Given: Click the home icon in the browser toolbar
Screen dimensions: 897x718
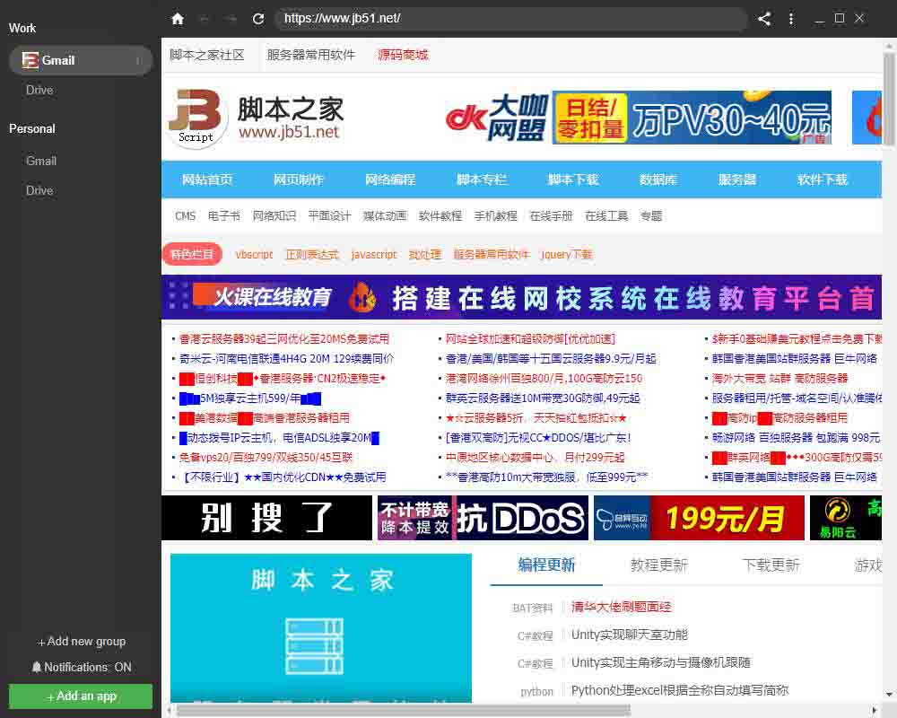Looking at the screenshot, I should point(176,18).
